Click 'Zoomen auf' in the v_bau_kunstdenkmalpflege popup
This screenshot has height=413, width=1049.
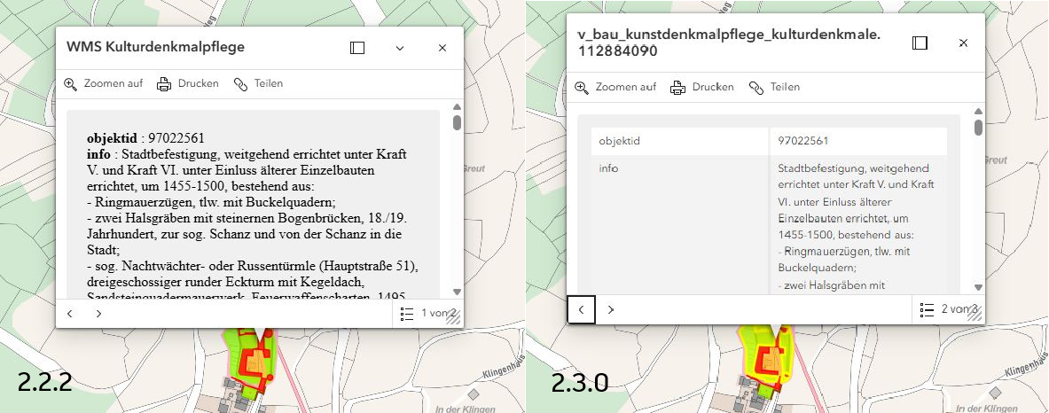pos(616,87)
